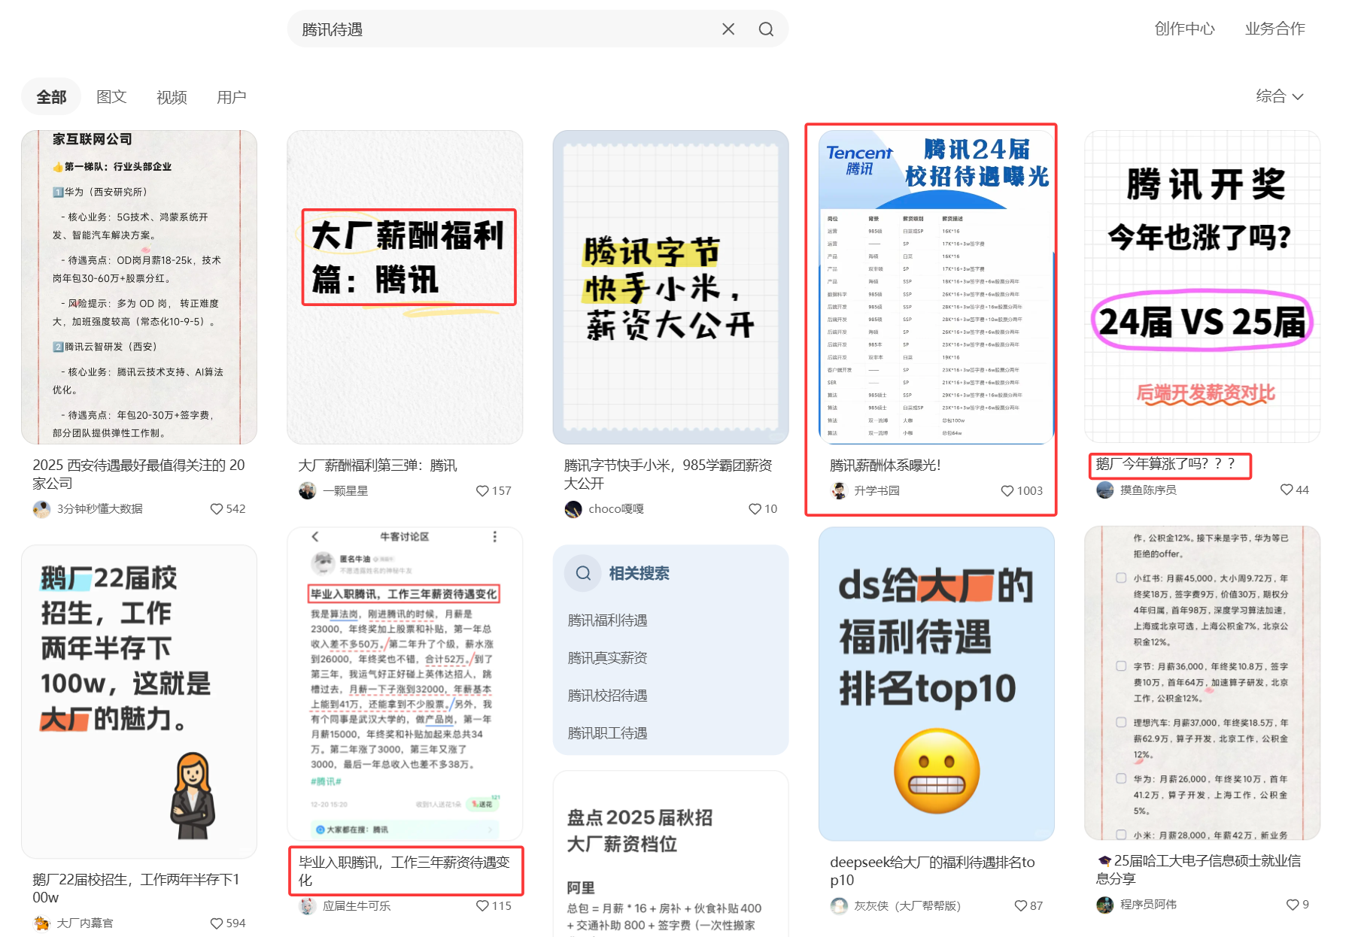Viewport: 1361px width, 937px height.
Task: Open post titled 25届哈工大电子信息硕士就业信息分享
Action: tap(1198, 869)
